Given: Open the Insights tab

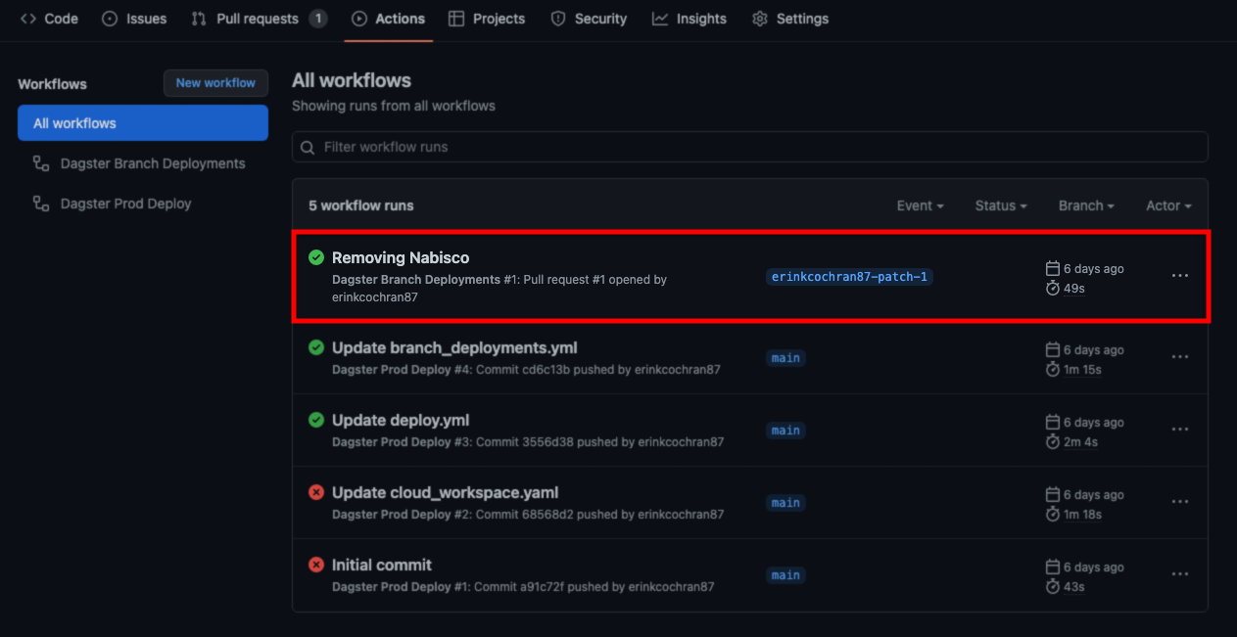Looking at the screenshot, I should click(690, 18).
